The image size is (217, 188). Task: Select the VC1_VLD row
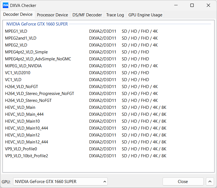[108, 79]
